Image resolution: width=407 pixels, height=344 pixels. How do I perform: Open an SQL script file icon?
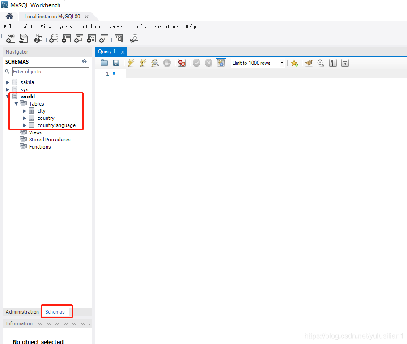[23, 38]
